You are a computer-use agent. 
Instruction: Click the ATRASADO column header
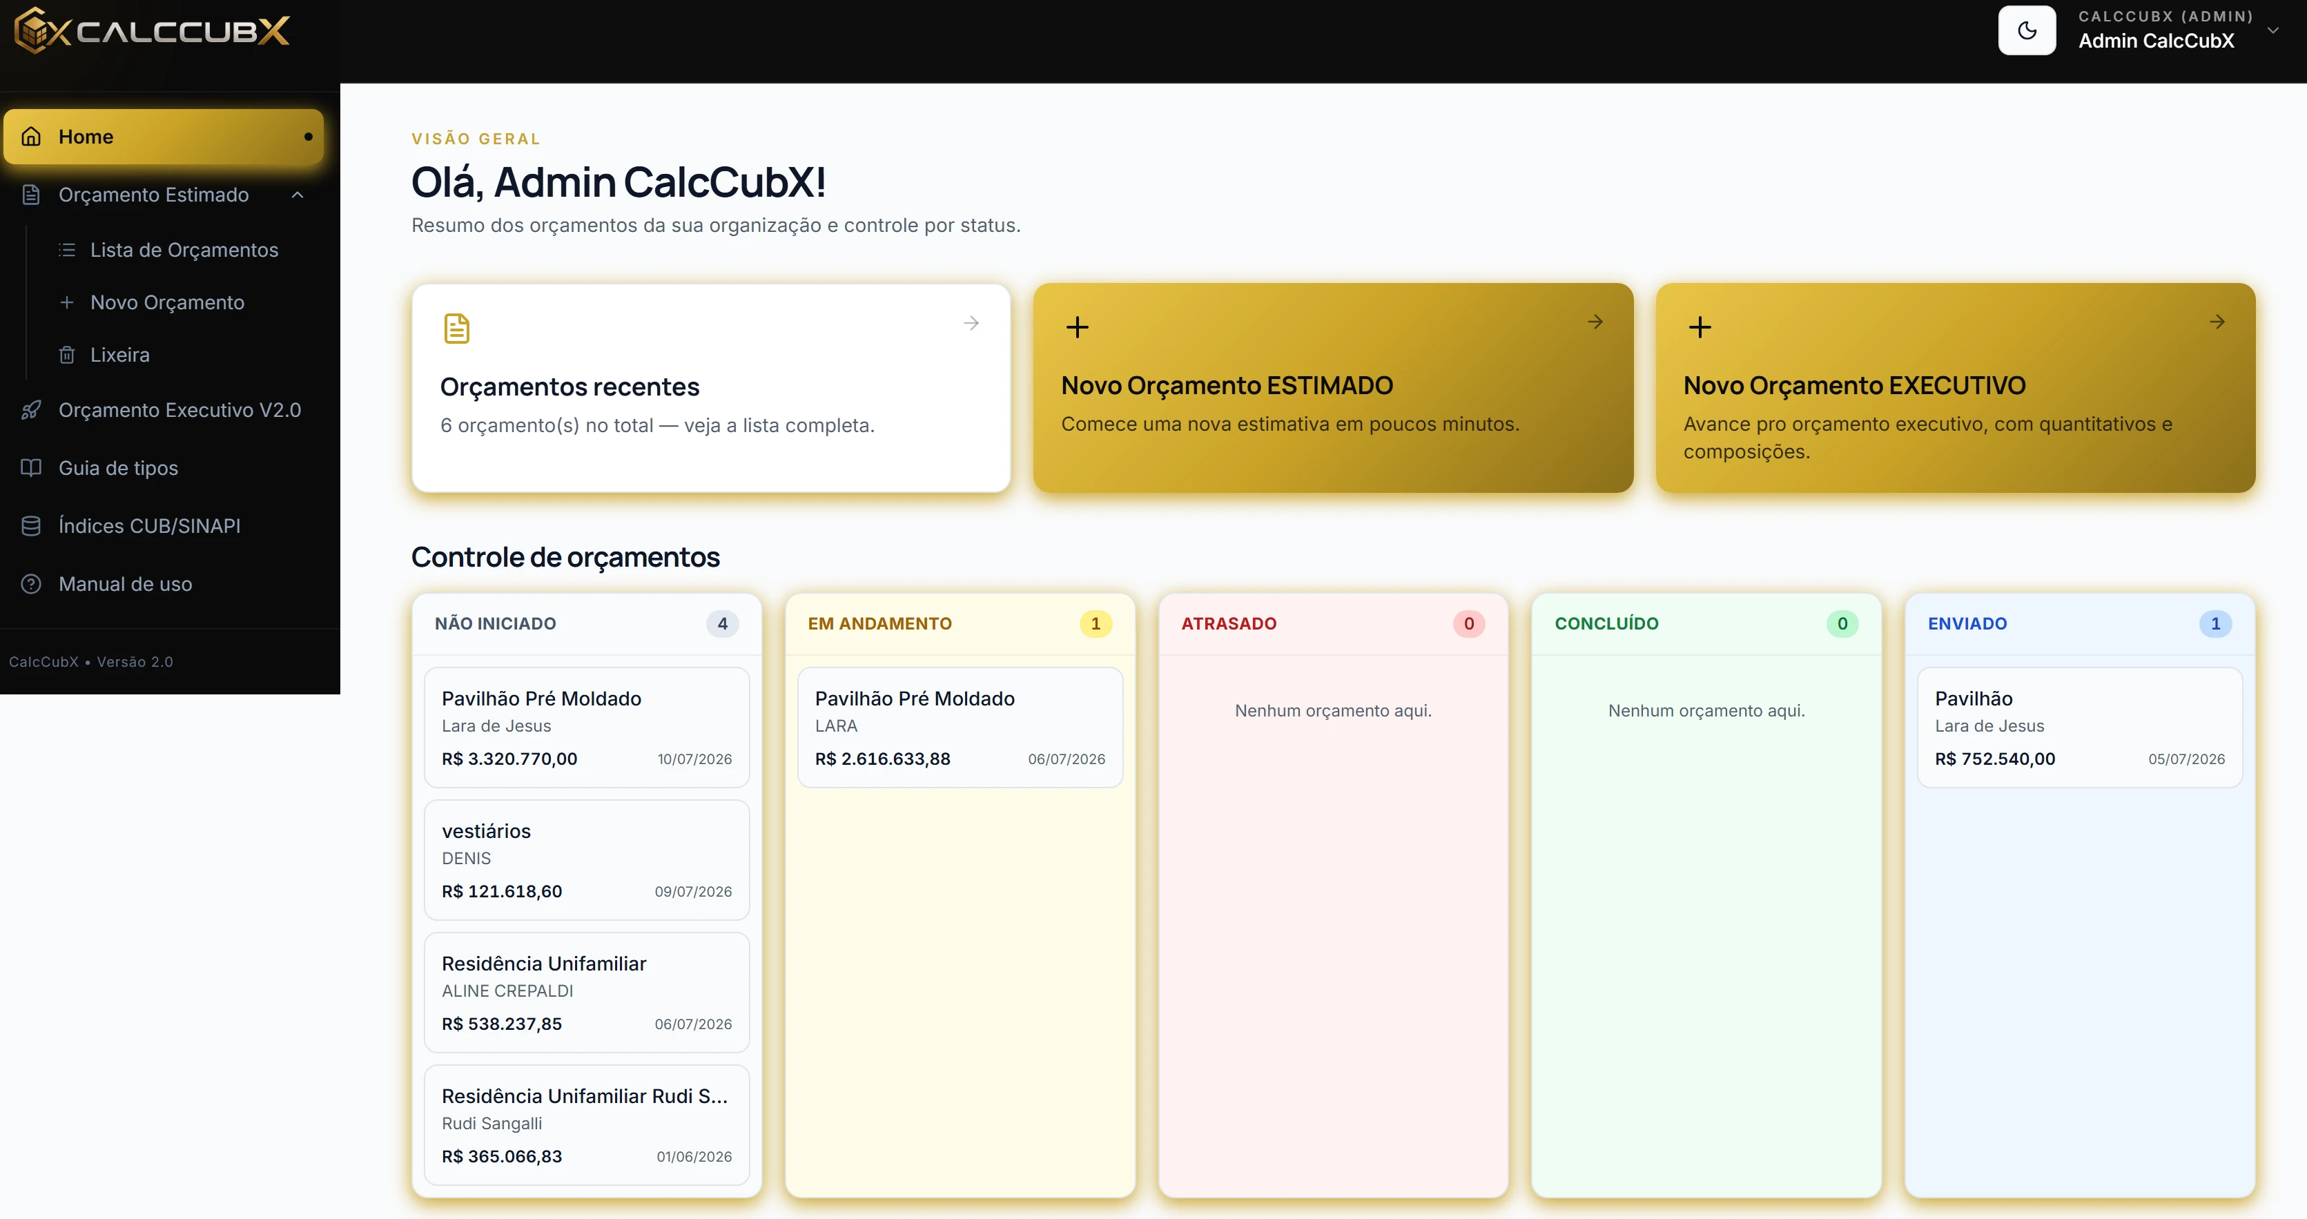tap(1334, 623)
